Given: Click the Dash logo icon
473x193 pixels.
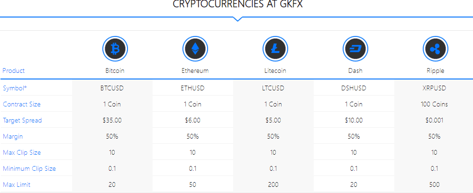Looking at the screenshot, I should 355,48.
